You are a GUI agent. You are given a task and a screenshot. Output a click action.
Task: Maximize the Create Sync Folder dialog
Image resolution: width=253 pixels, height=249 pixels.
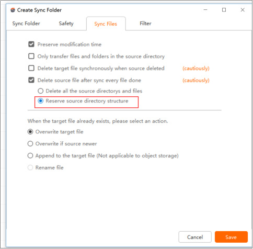pyautogui.click(x=224, y=10)
